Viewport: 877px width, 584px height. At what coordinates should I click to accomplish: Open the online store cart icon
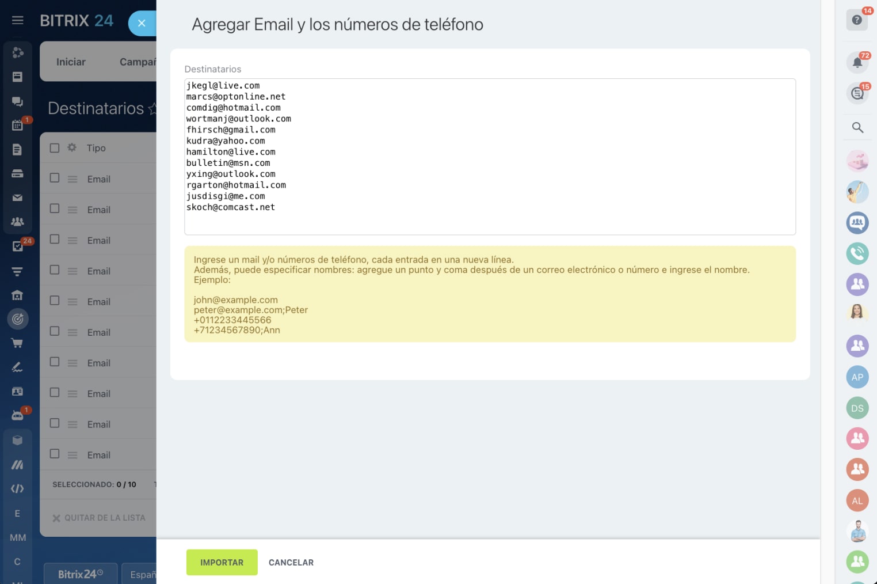click(17, 343)
